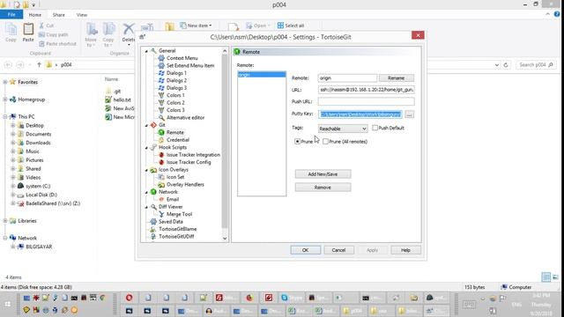Open Colors 3 settings
Image resolution: width=564 pixels, height=317 pixels.
tap(175, 110)
